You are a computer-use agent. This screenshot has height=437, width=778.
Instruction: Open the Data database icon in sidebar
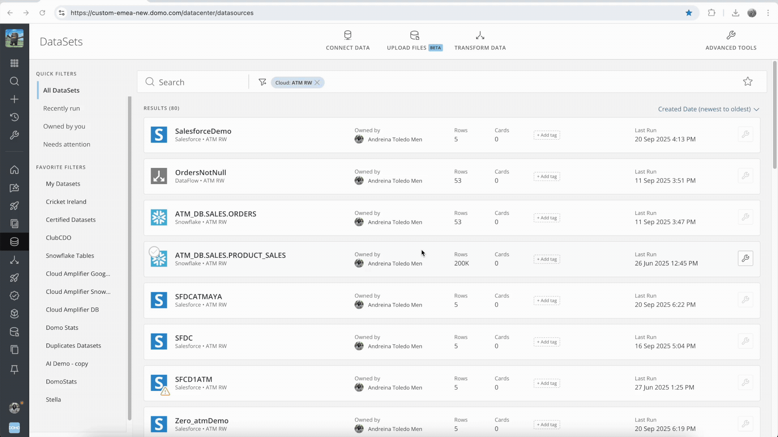pyautogui.click(x=14, y=242)
